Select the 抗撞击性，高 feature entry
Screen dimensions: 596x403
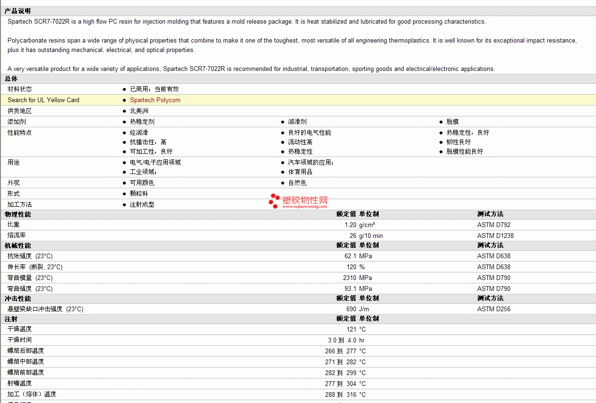tap(148, 142)
